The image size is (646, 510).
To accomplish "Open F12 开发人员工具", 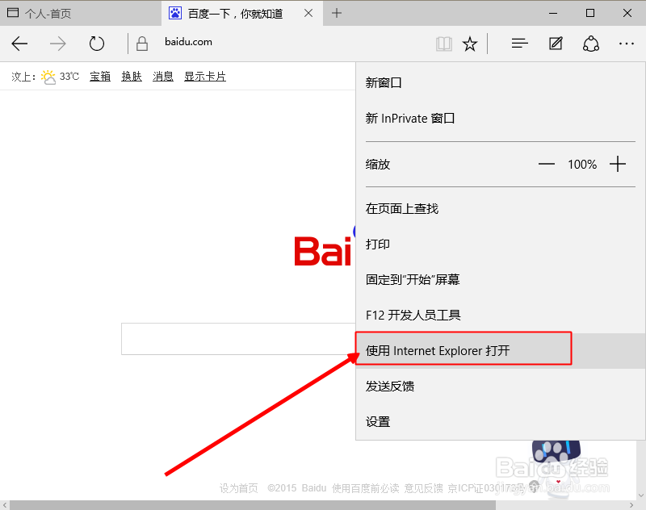I will pyautogui.click(x=501, y=316).
